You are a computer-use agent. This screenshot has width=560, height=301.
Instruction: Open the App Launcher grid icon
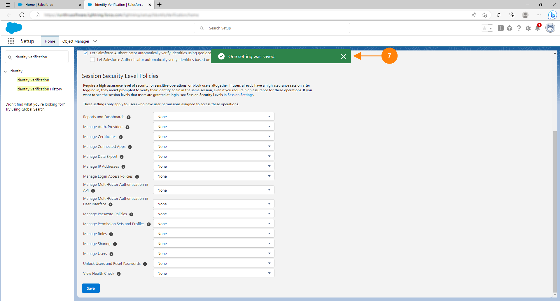click(11, 41)
